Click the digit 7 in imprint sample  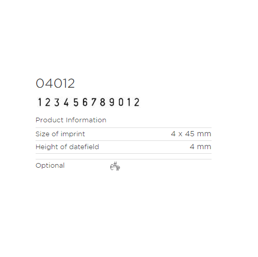point(93,102)
